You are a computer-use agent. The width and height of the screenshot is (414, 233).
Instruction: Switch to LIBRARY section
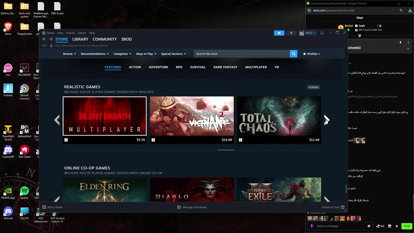[x=80, y=39]
